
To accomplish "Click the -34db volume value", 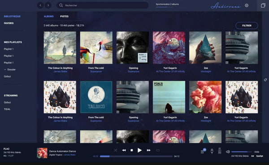I will pos(256,152).
